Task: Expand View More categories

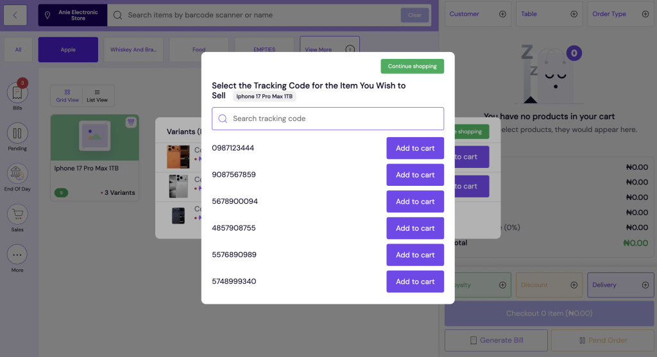Action: pyautogui.click(x=329, y=49)
